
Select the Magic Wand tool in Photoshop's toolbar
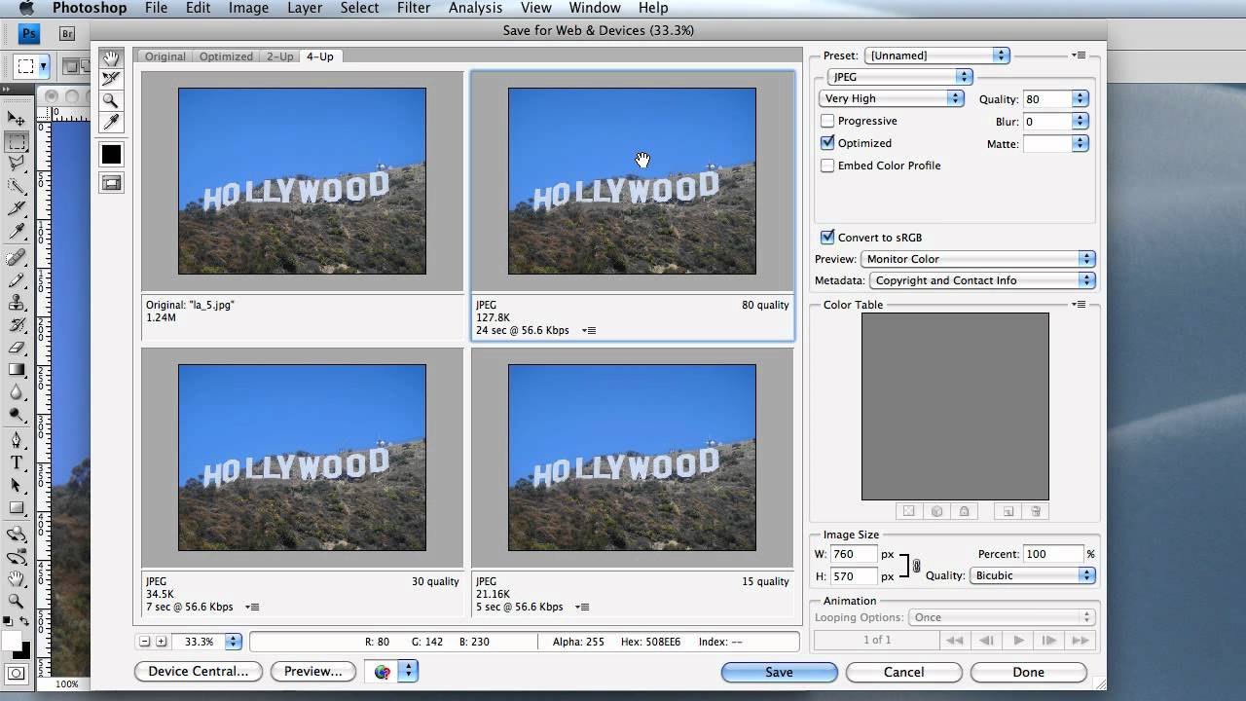(x=17, y=186)
